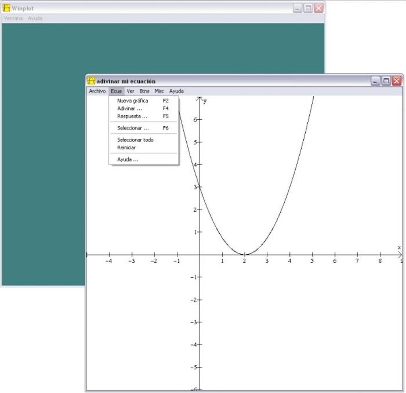
Task: Click the Winplot window app icon
Action: pyautogui.click(x=6, y=8)
